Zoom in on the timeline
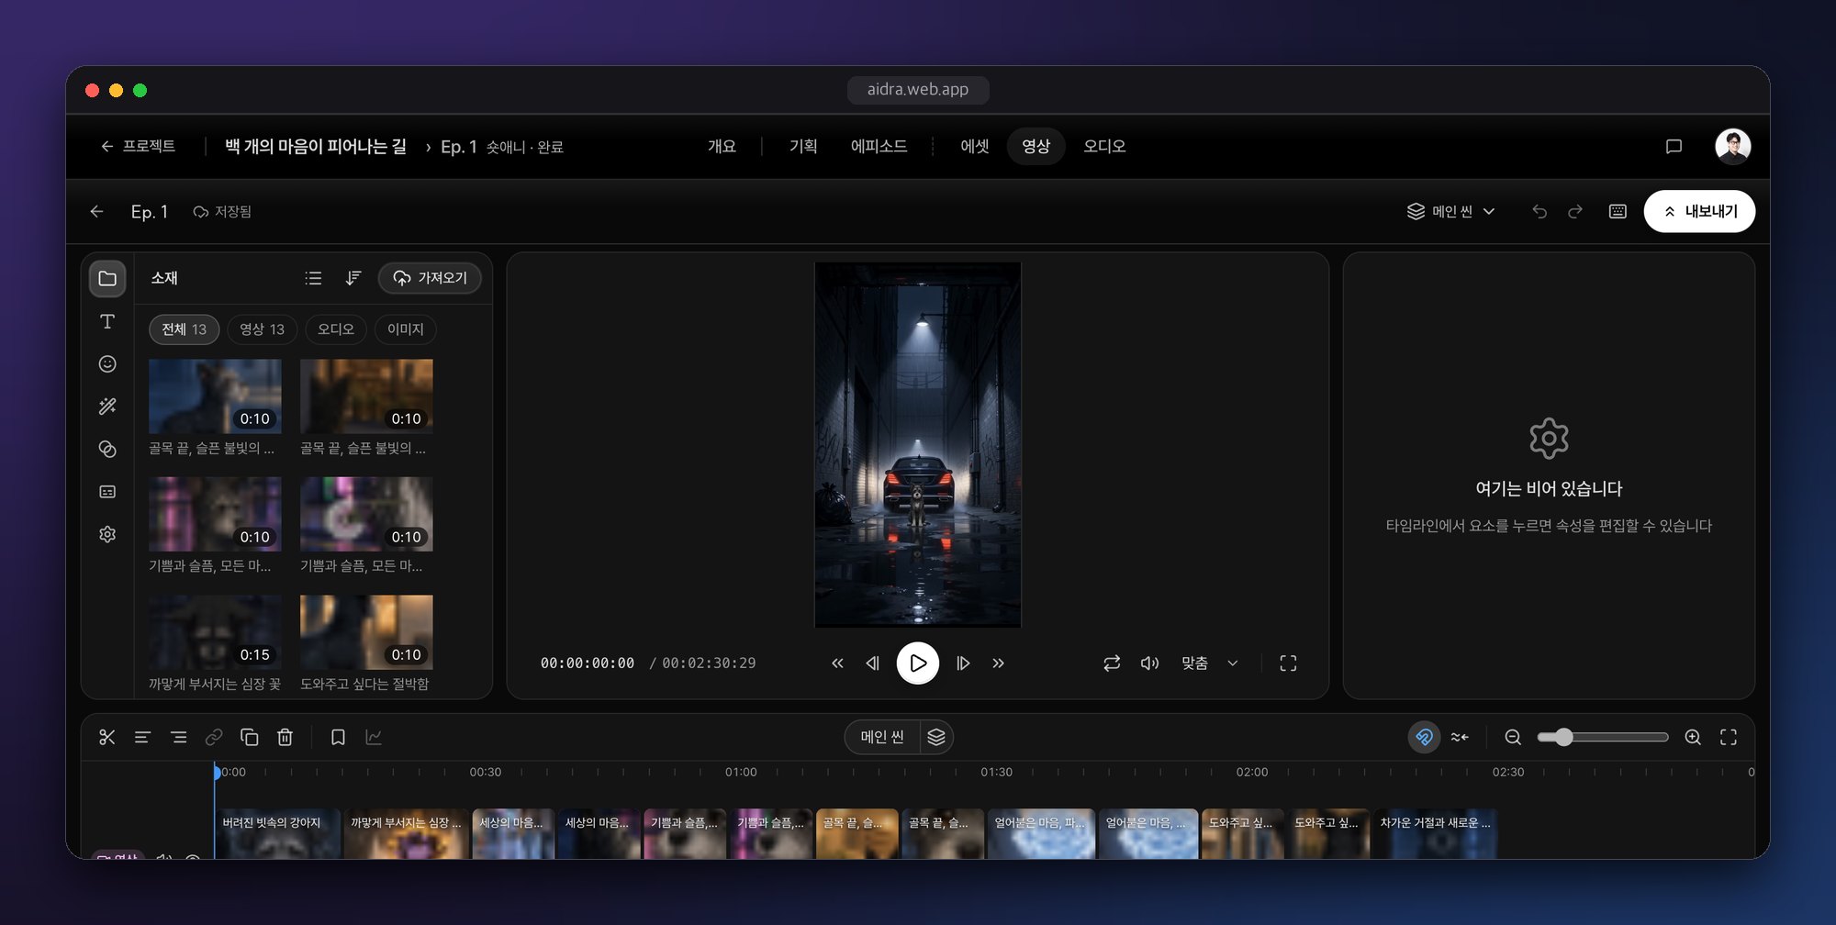Screen dimensions: 1836x925 (x=1693, y=737)
